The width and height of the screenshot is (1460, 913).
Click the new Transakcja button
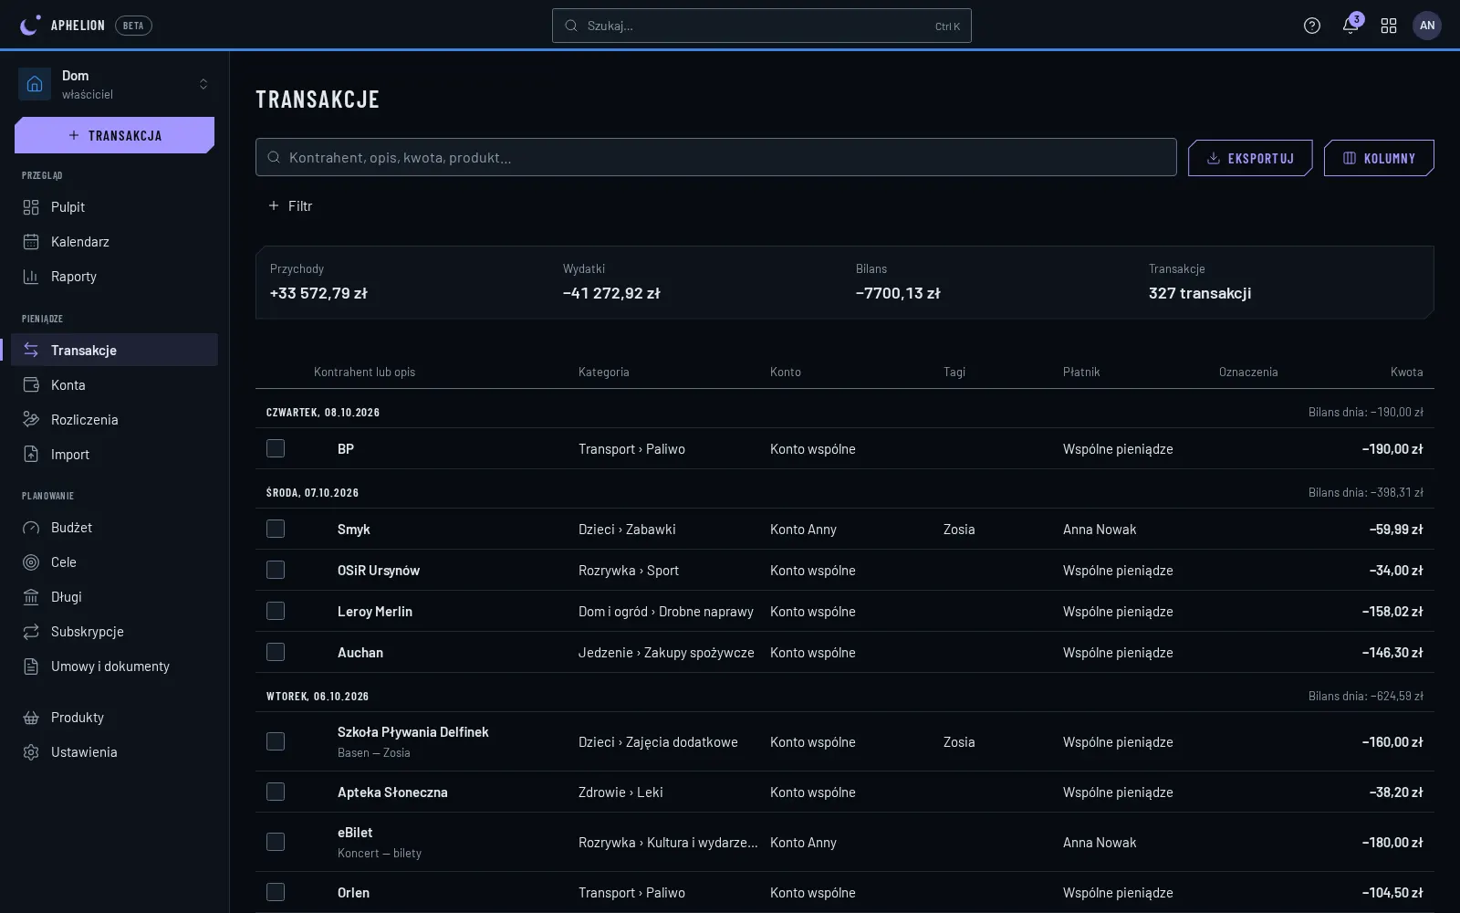(x=115, y=135)
